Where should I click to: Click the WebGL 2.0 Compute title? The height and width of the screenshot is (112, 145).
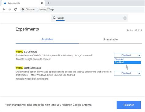point(26,52)
